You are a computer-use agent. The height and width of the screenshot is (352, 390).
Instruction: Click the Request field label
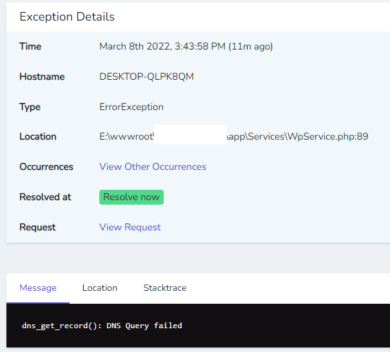pyautogui.click(x=37, y=227)
